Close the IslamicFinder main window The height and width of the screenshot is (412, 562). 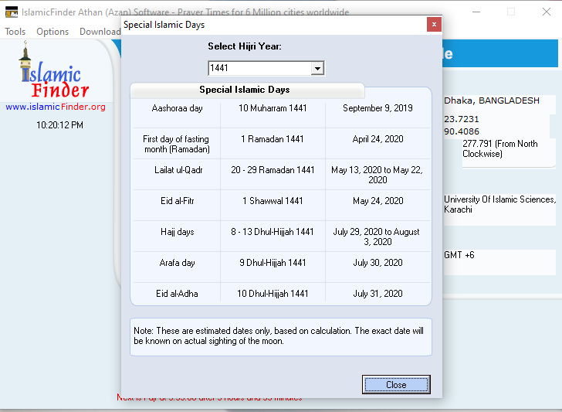(547, 12)
